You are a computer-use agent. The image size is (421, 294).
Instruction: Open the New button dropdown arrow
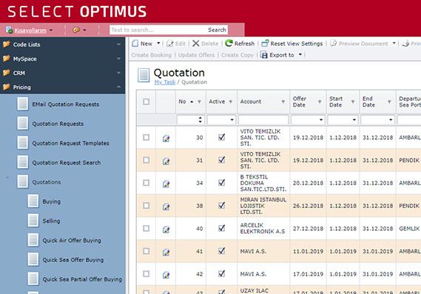click(x=158, y=43)
